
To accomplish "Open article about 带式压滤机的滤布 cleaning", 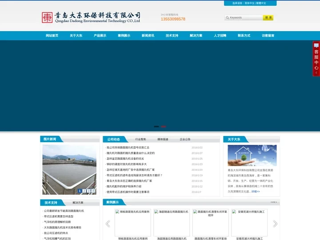I will click(135, 175).
